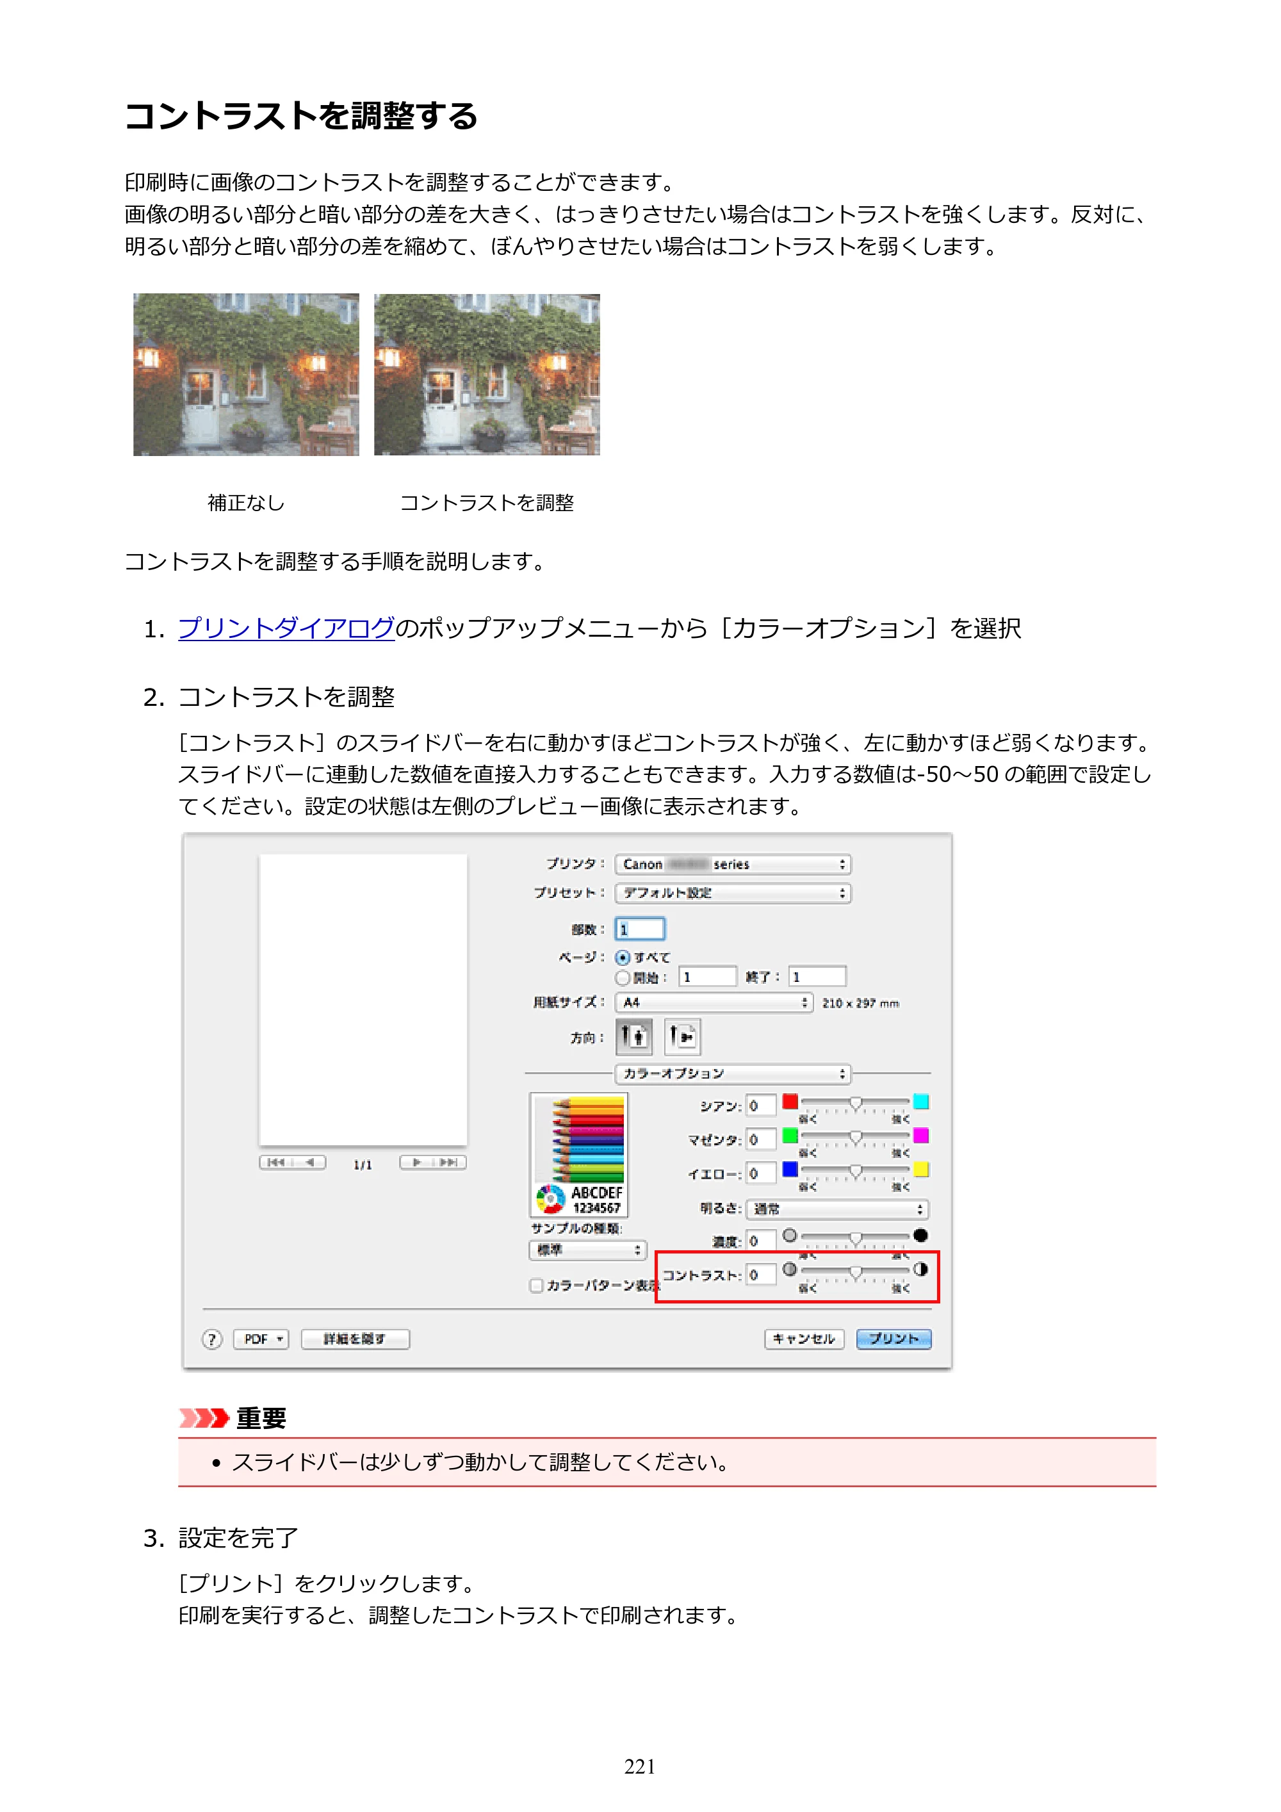
Task: Click the green swatch beside Magenta slider
Action: point(790,1136)
